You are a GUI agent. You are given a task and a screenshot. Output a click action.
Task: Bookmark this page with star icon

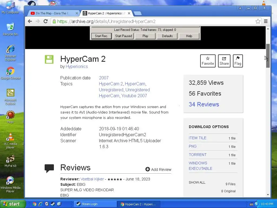tap(258, 21)
